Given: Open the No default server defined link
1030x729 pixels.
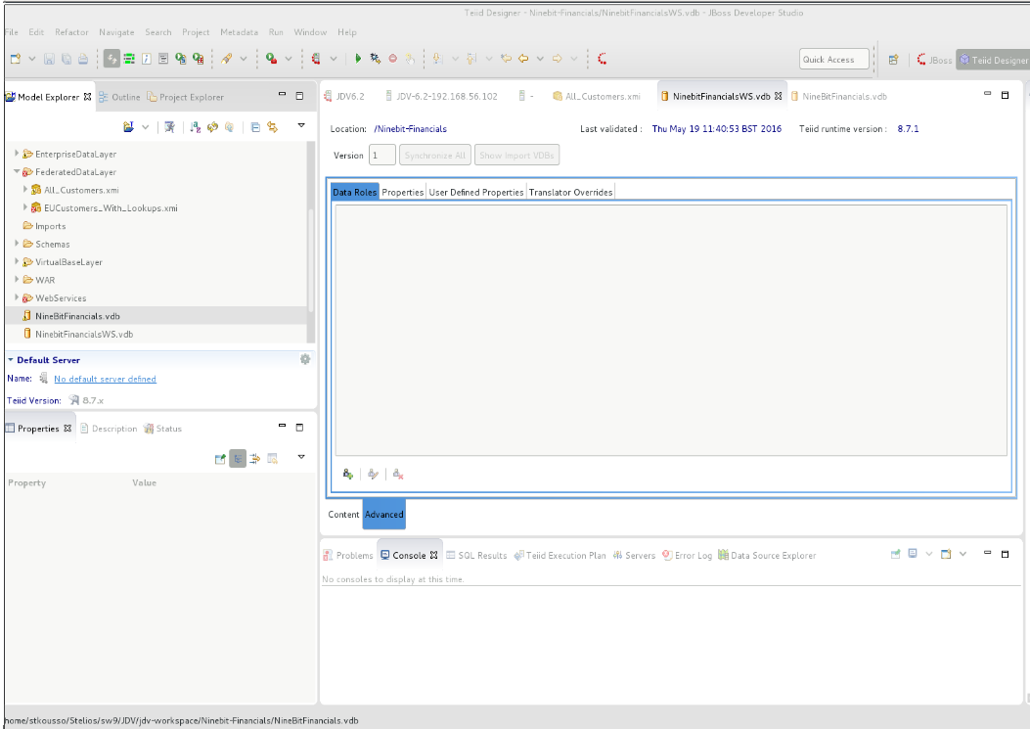Looking at the screenshot, I should pyautogui.click(x=105, y=379).
